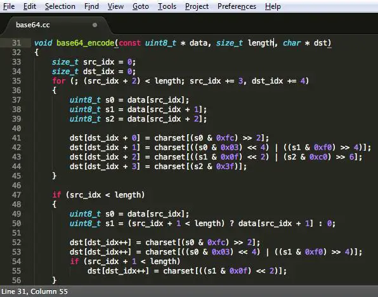Open the Tools menu
Image resolution: width=378 pixels, height=297 pixels.
(167, 6)
